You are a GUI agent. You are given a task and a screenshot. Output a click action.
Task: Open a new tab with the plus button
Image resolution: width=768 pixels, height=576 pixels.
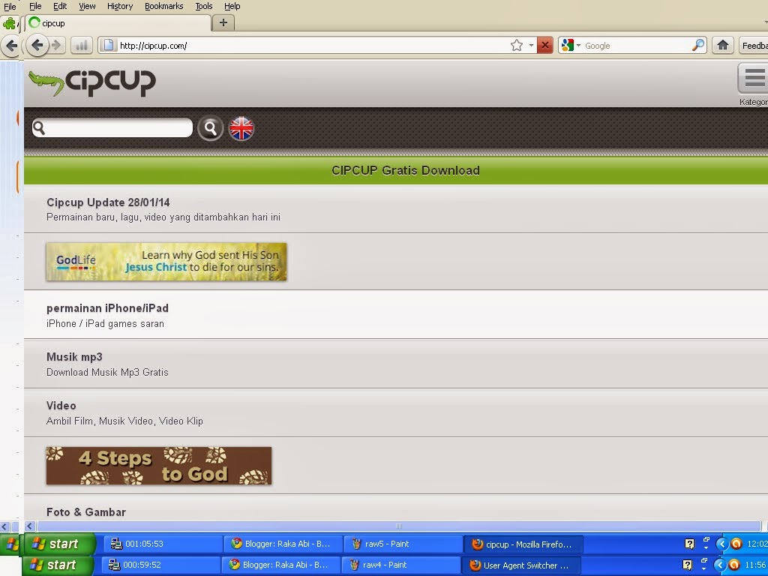point(223,22)
